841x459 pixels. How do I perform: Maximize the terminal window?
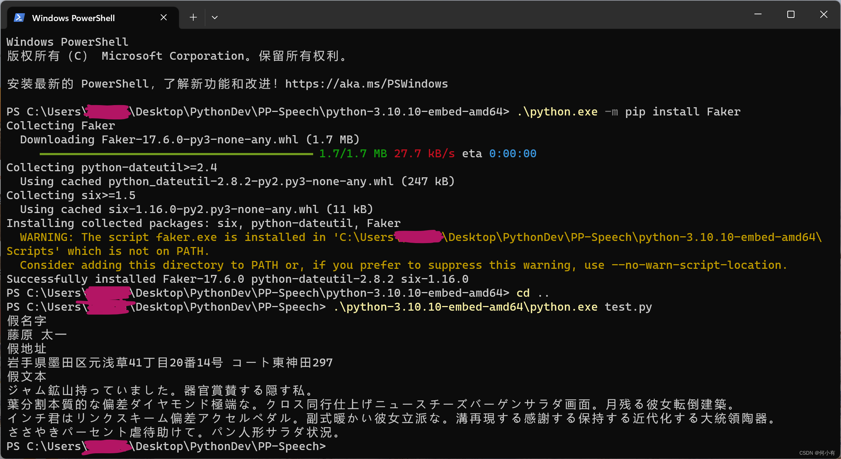click(x=791, y=14)
